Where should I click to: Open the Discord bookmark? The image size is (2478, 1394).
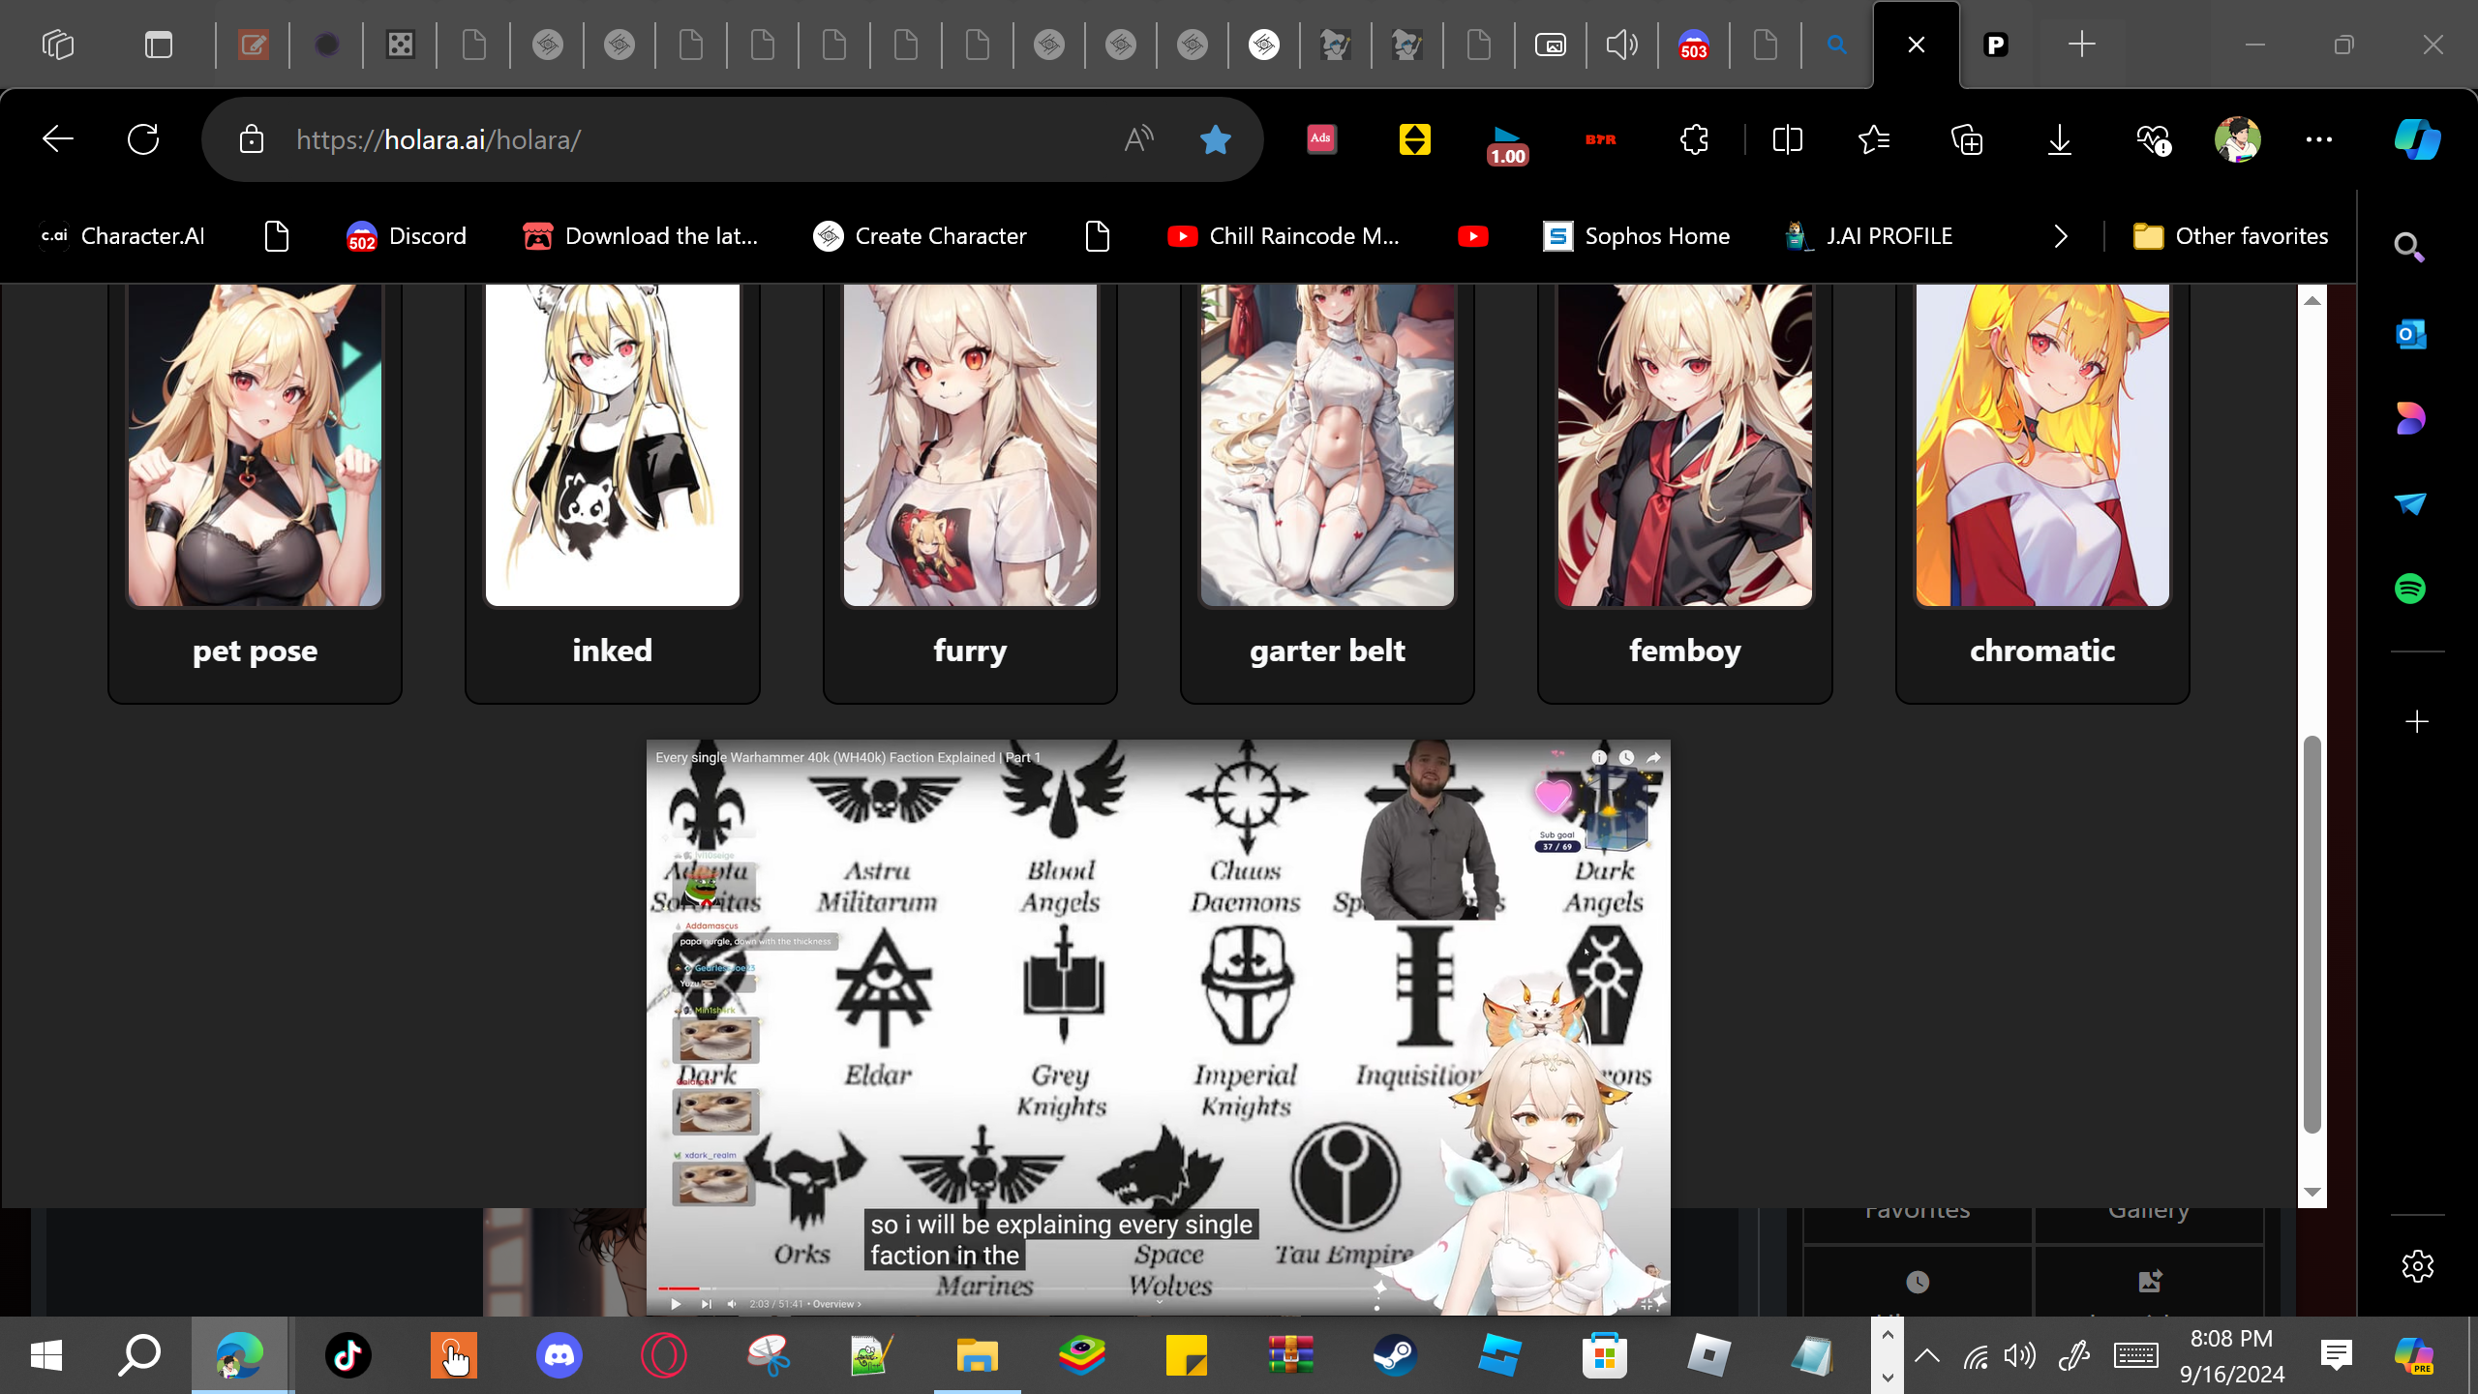[407, 236]
